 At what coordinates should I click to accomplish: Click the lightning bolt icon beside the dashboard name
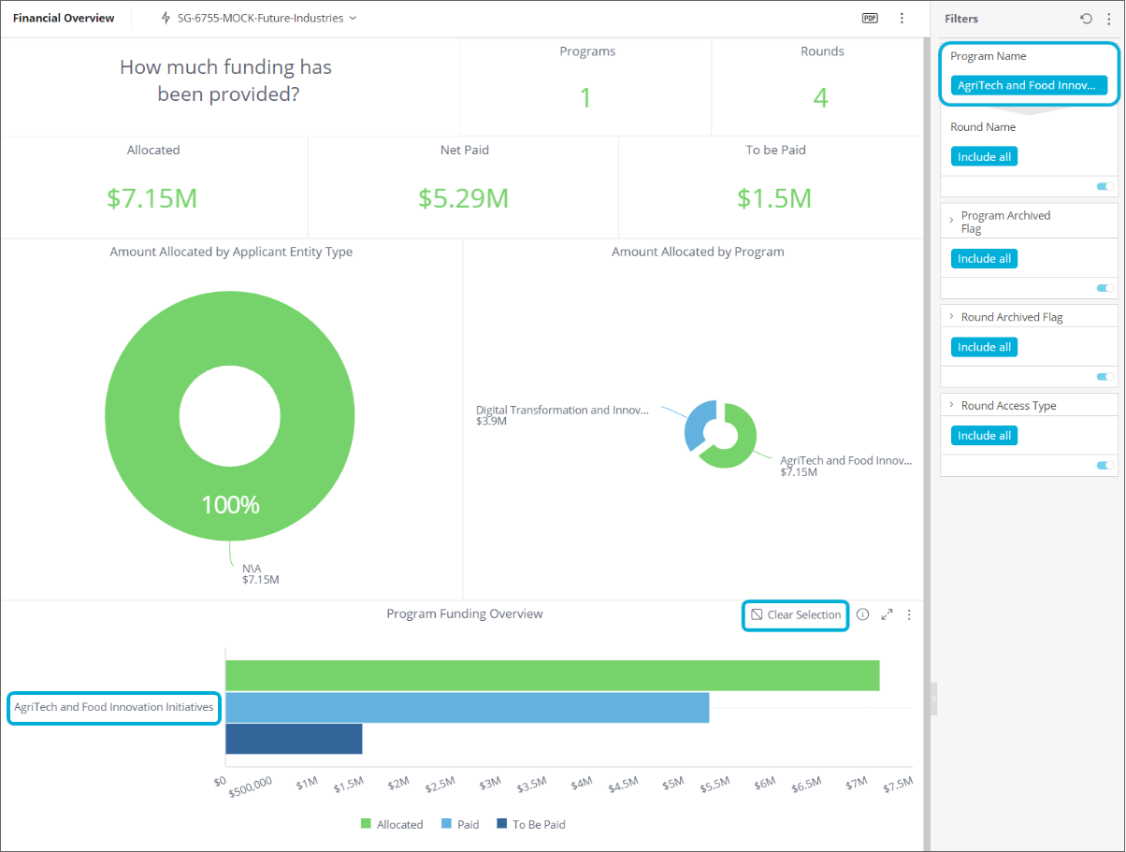[166, 18]
